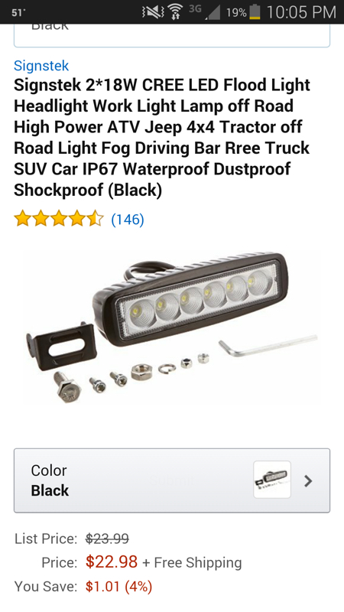Viewport: 344px width, 612px height.
Task: Tap the partially visible box above Signstek
Action: point(172,35)
